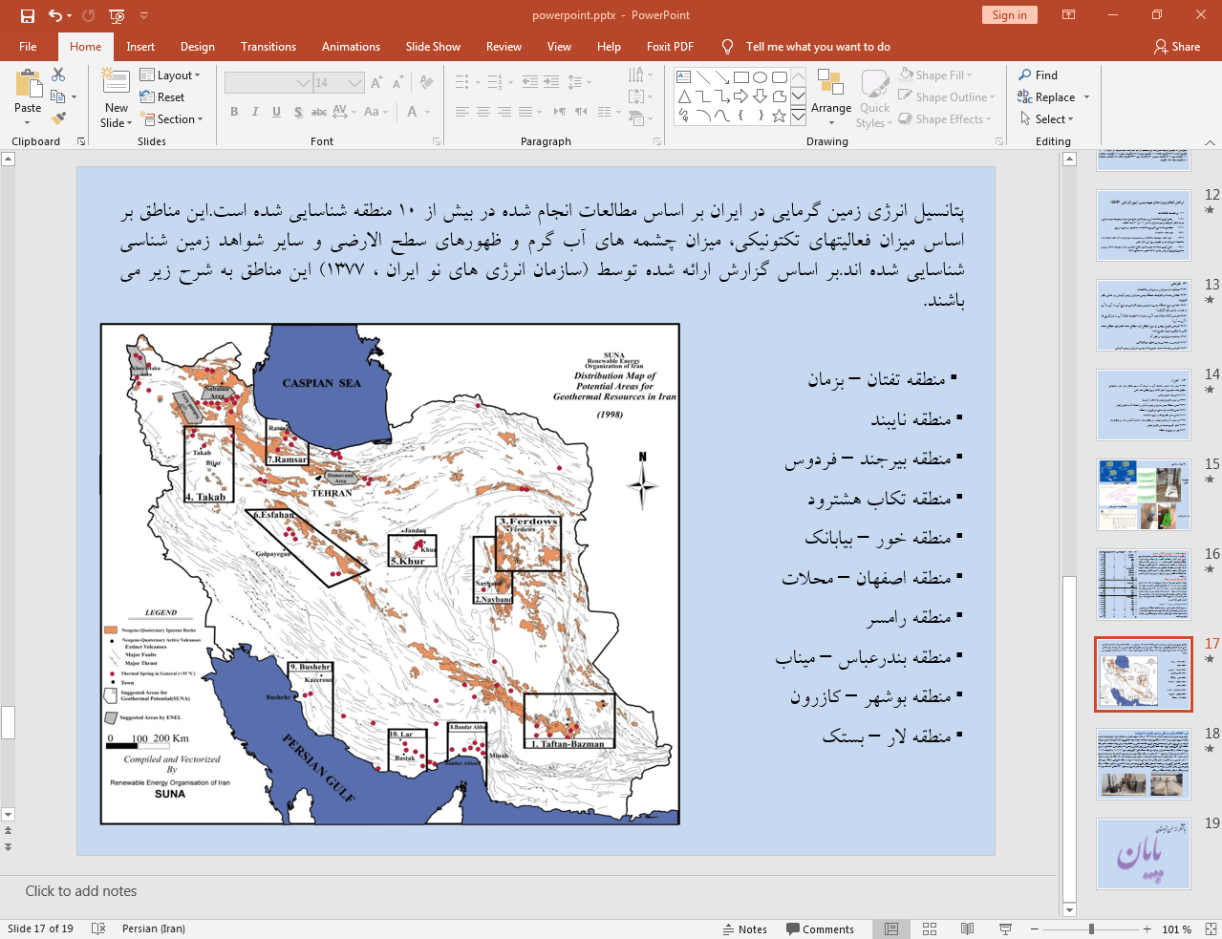1222x939 pixels.
Task: Open the Select dropdown in Editing
Action: (x=1047, y=118)
